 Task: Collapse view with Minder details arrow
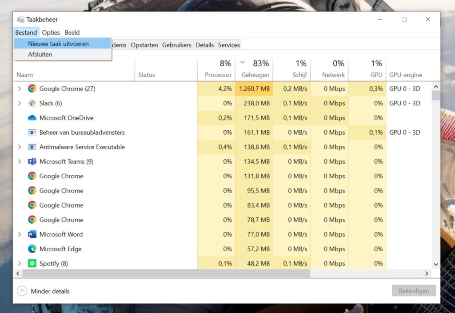(x=22, y=291)
